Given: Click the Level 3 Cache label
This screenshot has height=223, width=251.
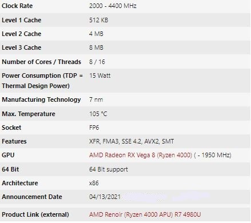Looking at the screenshot, I should coord(21,47).
